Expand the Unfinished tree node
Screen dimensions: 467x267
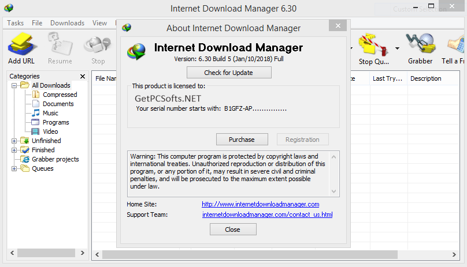pyautogui.click(x=14, y=141)
